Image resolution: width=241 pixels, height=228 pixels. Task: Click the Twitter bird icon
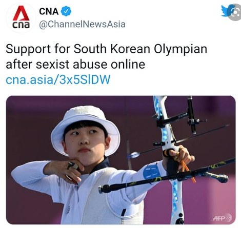tap(227, 11)
